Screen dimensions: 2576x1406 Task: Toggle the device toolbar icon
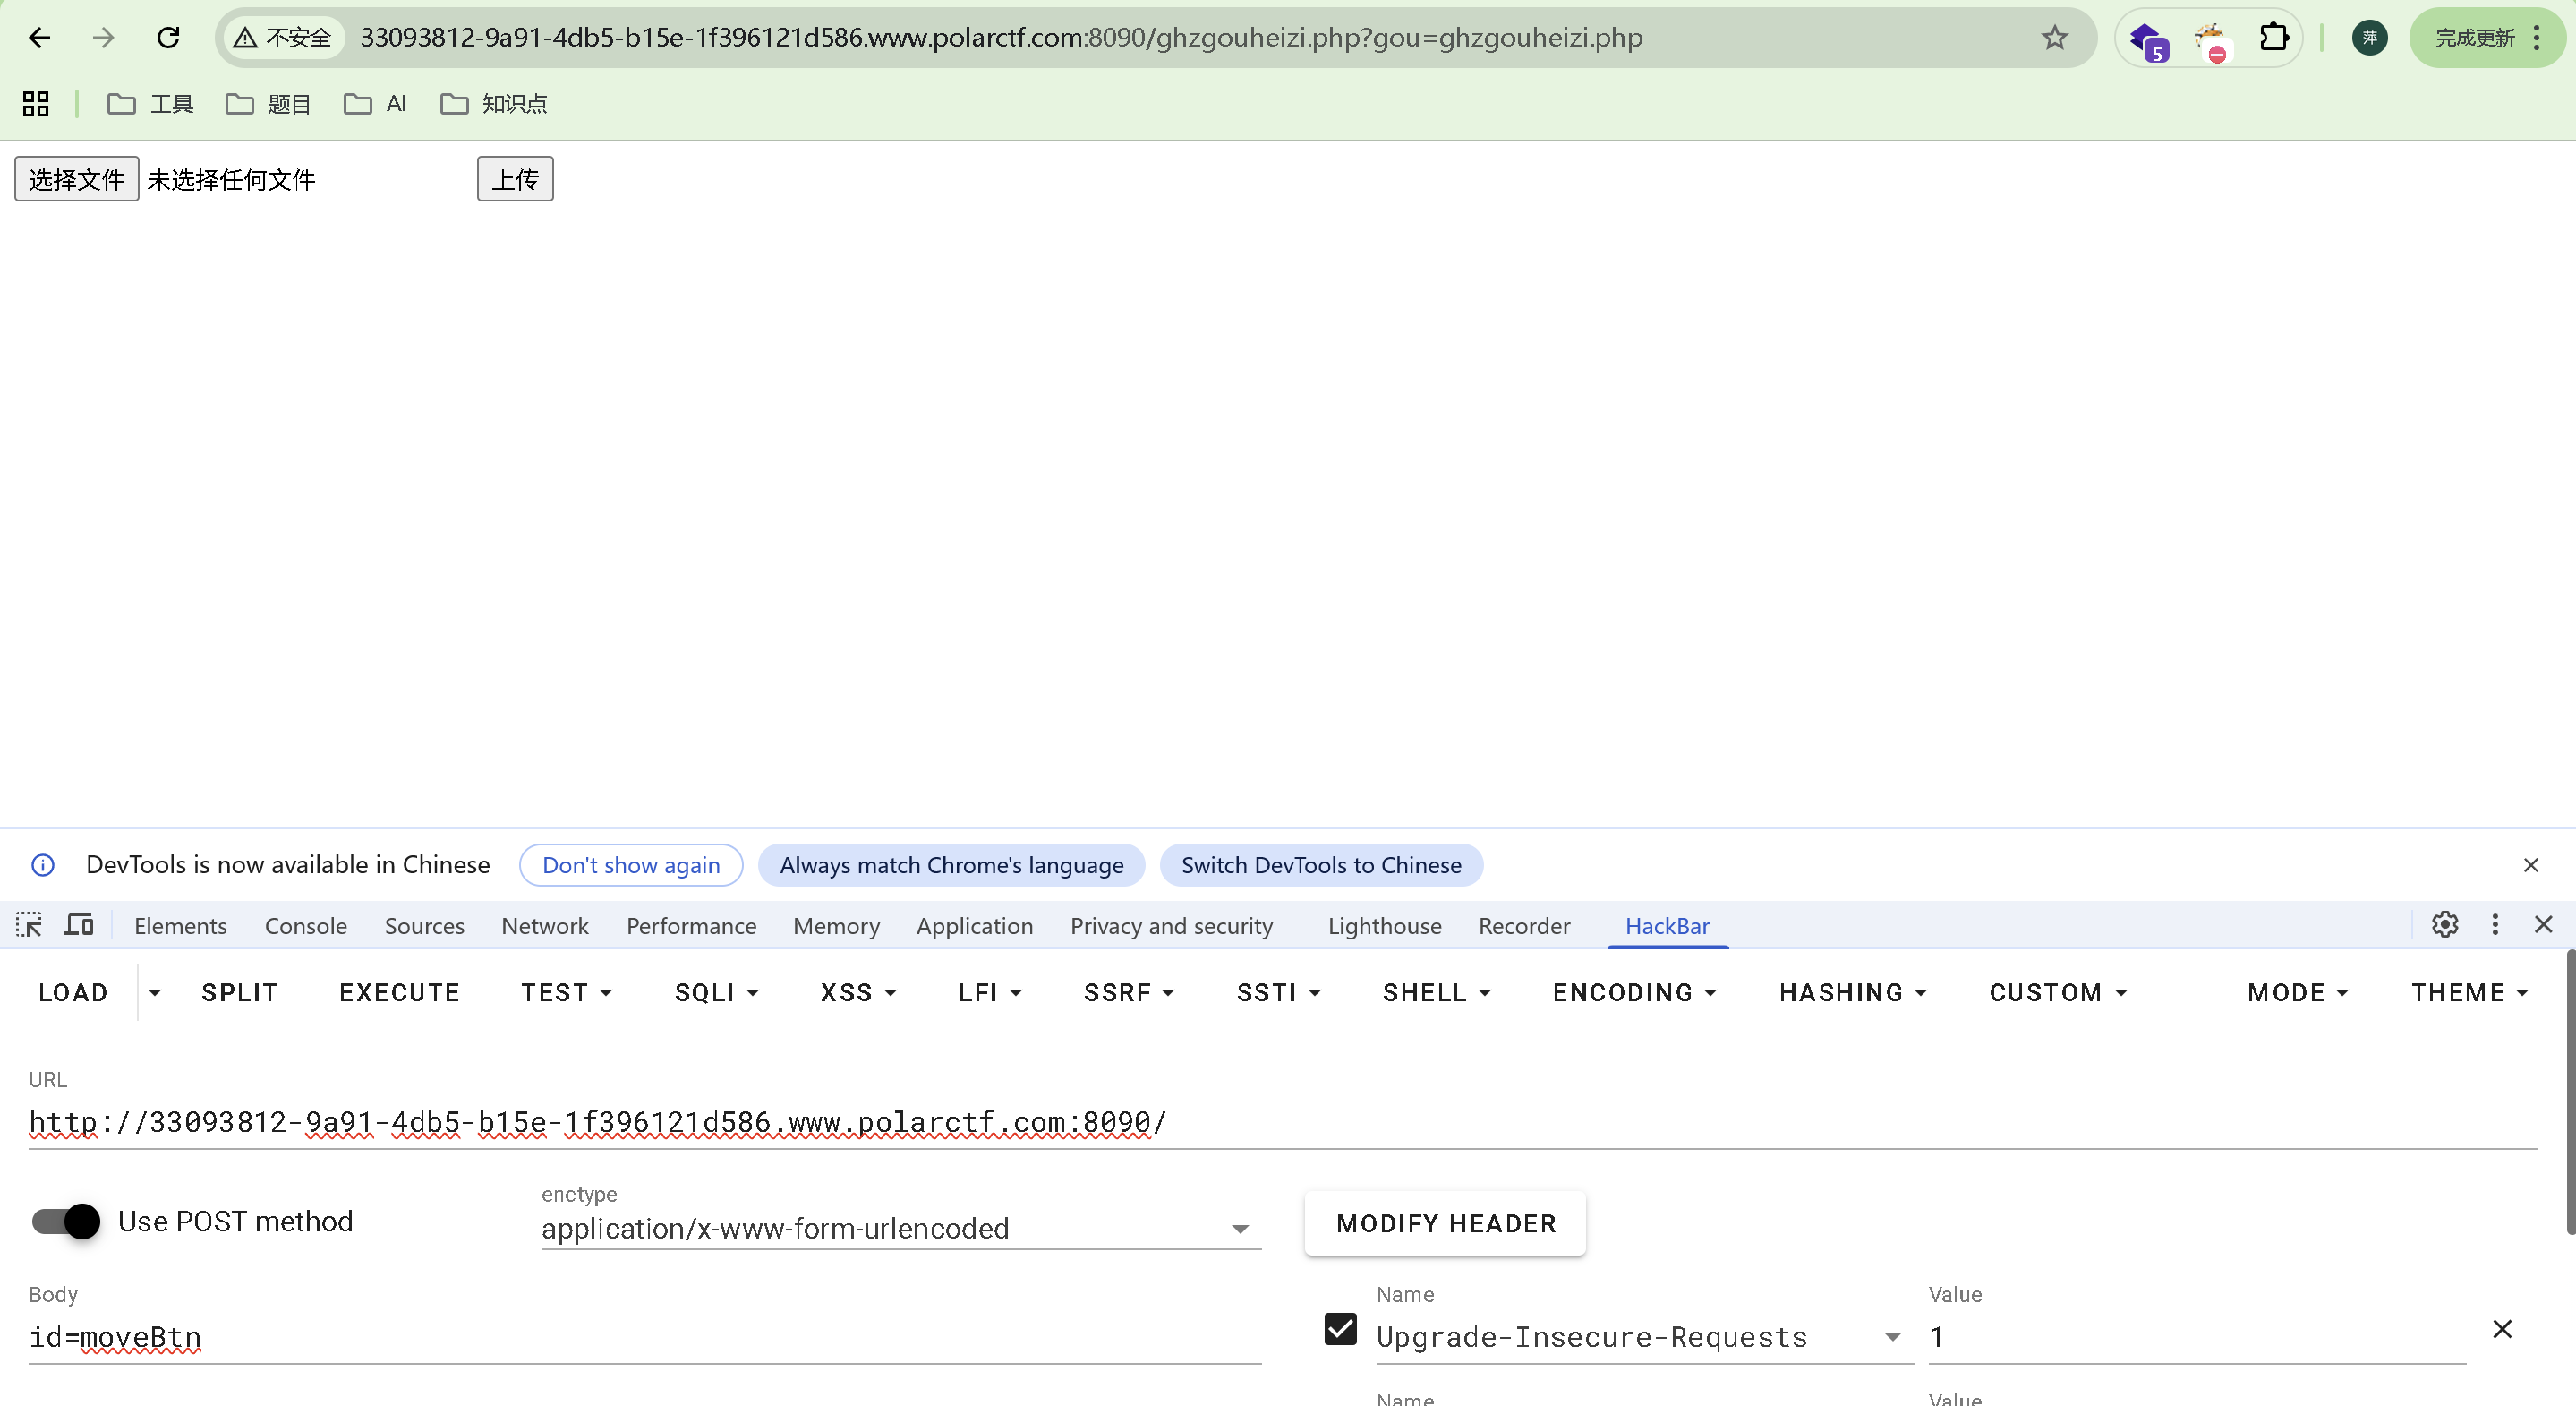[79, 925]
